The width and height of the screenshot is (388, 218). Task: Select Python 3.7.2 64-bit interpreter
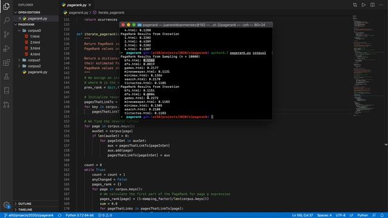(x=79, y=216)
